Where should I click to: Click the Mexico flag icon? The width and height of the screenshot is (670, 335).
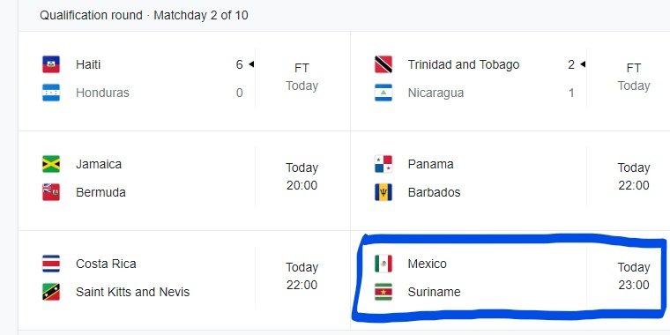[383, 264]
